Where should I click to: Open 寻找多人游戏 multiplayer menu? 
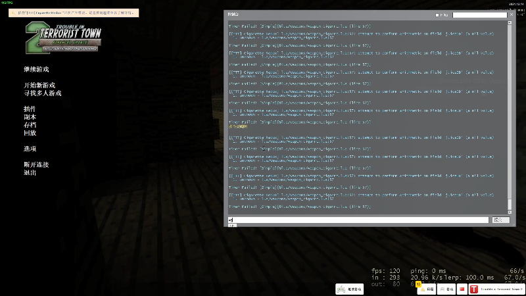(43, 93)
